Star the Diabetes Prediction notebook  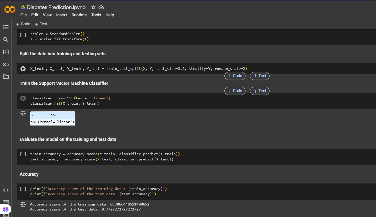(93, 7)
